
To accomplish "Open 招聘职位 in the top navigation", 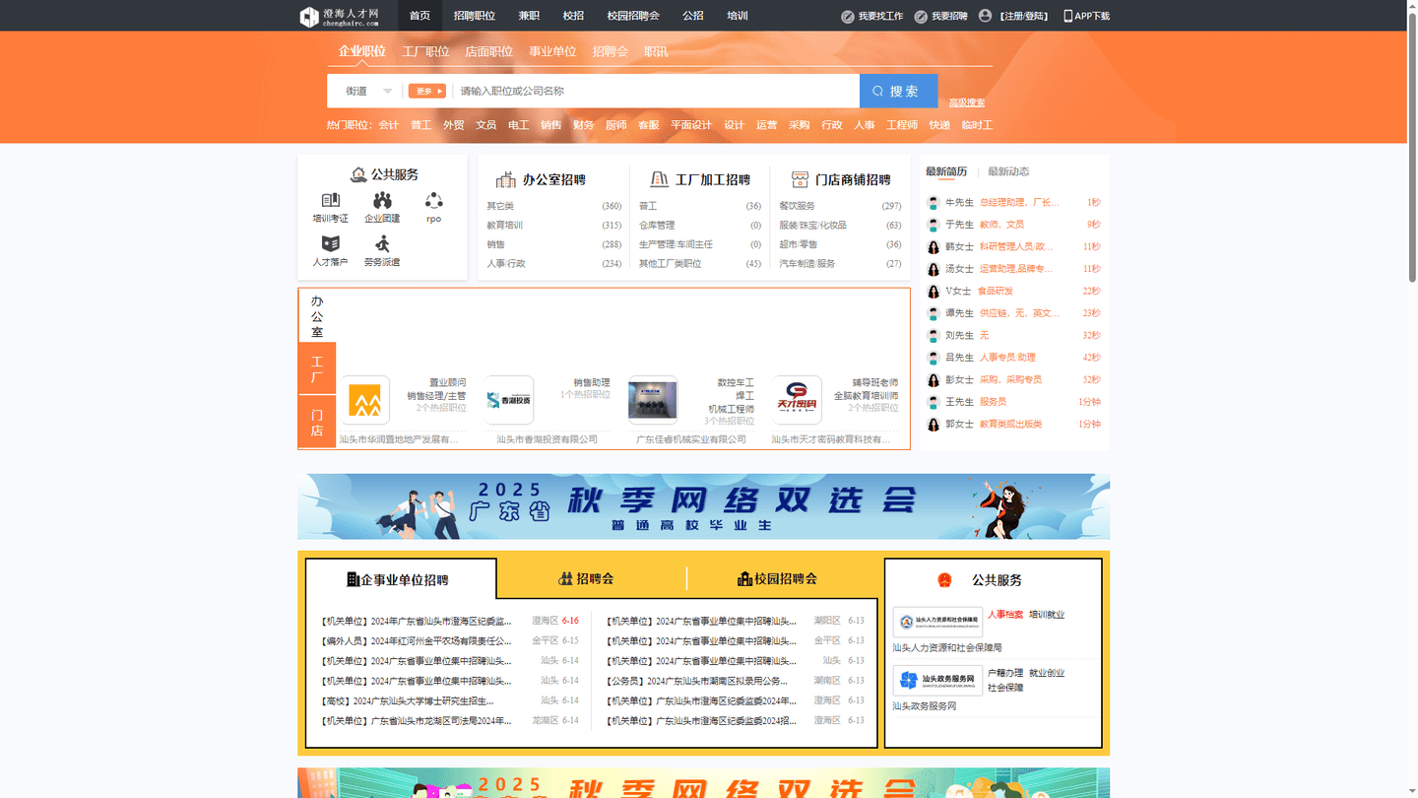I will [475, 16].
